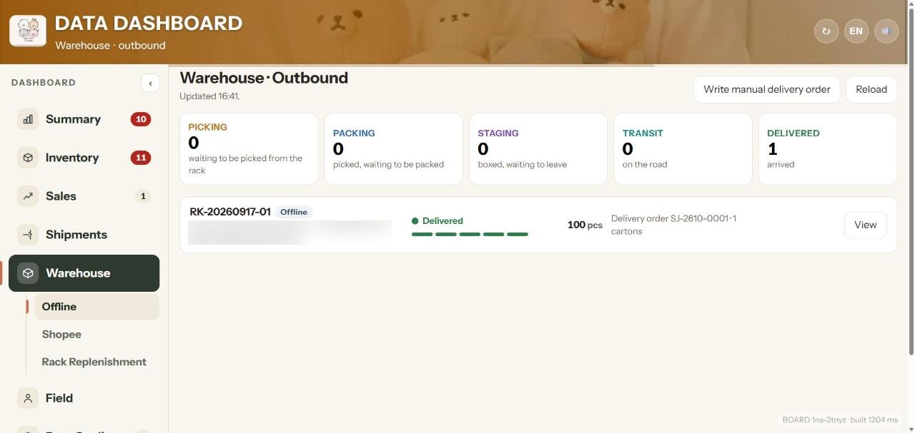Open the Shopee submenu item
Screen dimensions: 915x433
click(x=97, y=335)
